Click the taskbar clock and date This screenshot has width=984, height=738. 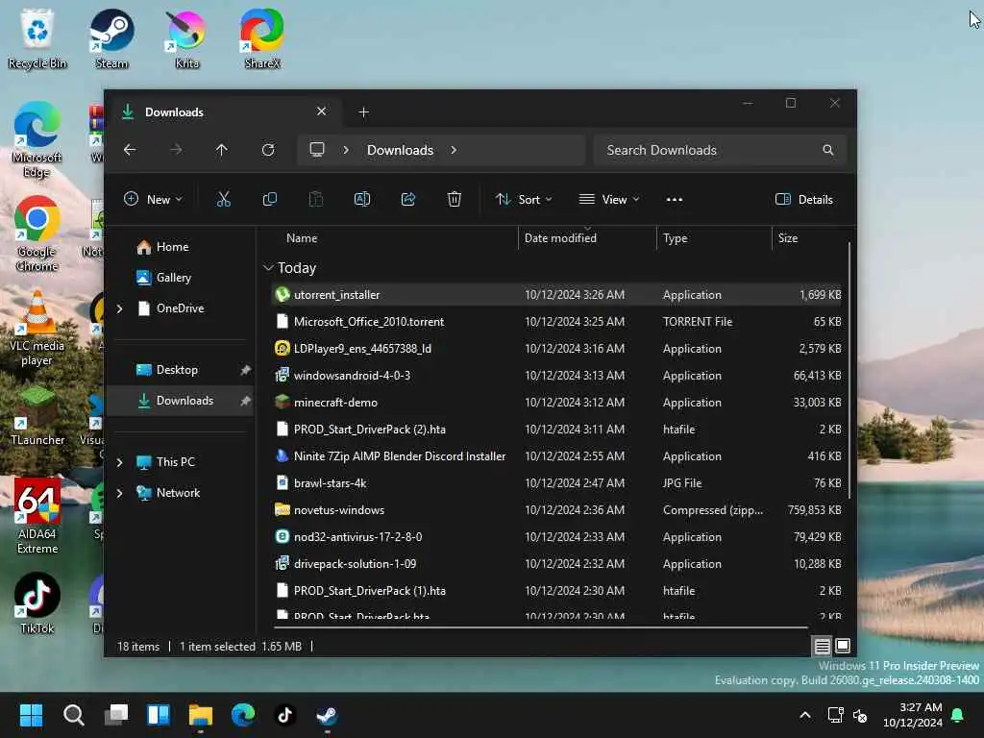[913, 715]
